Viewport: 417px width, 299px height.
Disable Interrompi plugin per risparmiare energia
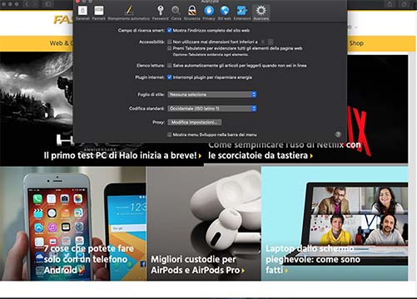coord(170,77)
